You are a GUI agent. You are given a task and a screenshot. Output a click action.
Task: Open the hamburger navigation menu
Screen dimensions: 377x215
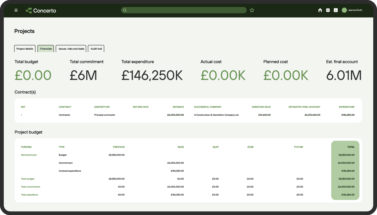pos(16,10)
